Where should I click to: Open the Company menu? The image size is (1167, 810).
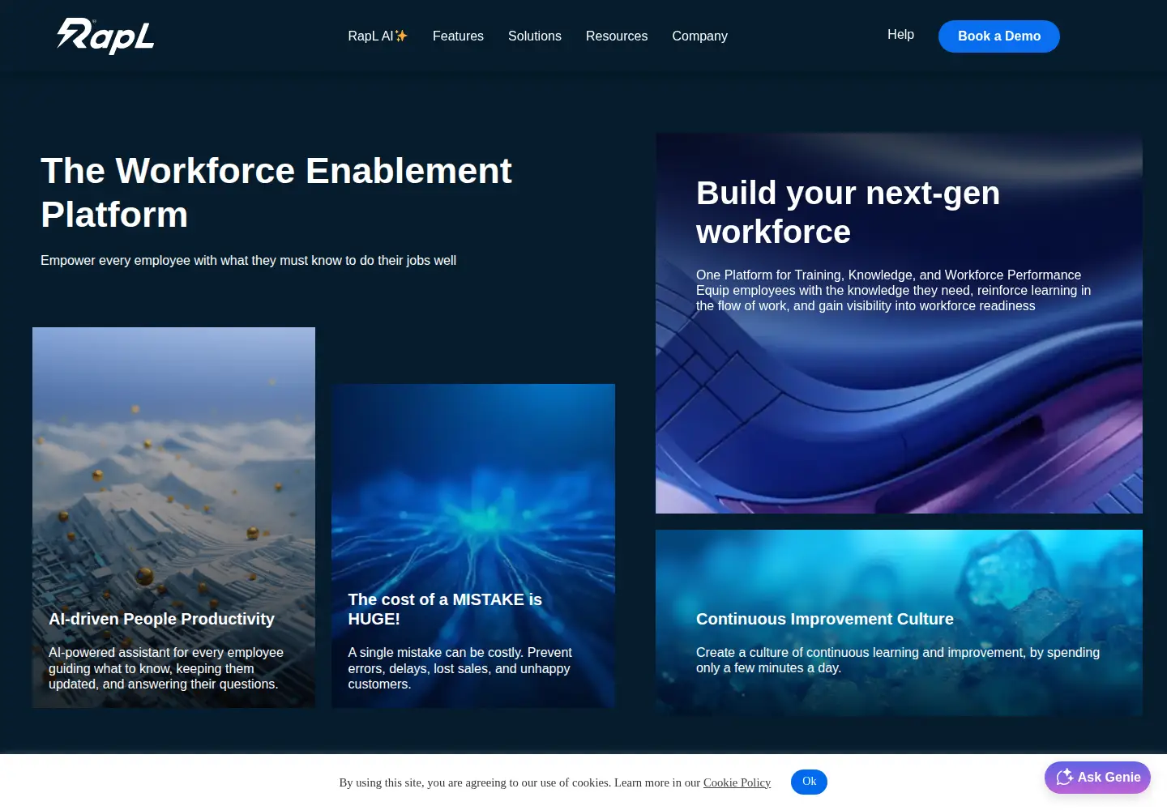coord(700,36)
